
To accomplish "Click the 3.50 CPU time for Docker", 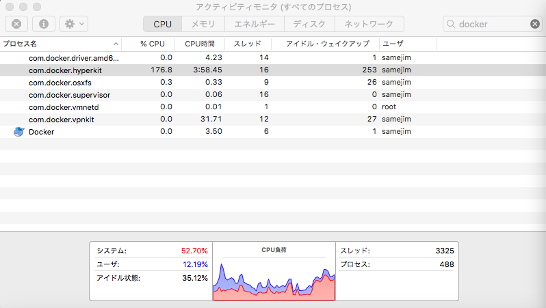I will (x=213, y=131).
